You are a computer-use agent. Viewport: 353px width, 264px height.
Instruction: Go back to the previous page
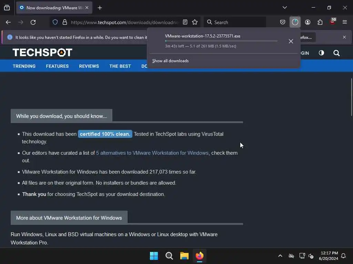(8, 22)
